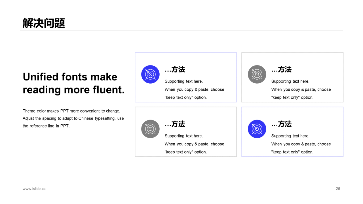363x204 pixels.
Task: Select the …方法 heading in top-right card
Action: 282,69
